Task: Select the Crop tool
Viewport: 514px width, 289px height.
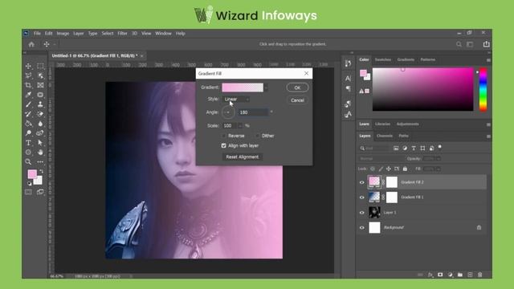Action: (29, 85)
